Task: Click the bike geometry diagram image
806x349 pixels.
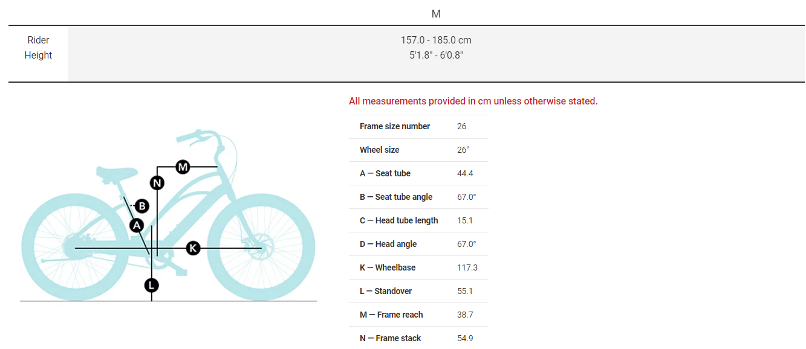Action: 169,216
